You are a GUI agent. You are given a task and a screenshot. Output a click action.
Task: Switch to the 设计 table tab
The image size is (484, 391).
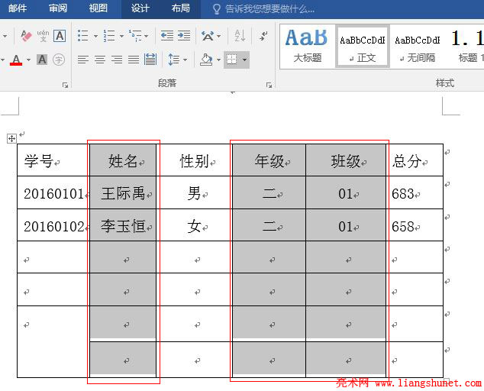(x=140, y=8)
